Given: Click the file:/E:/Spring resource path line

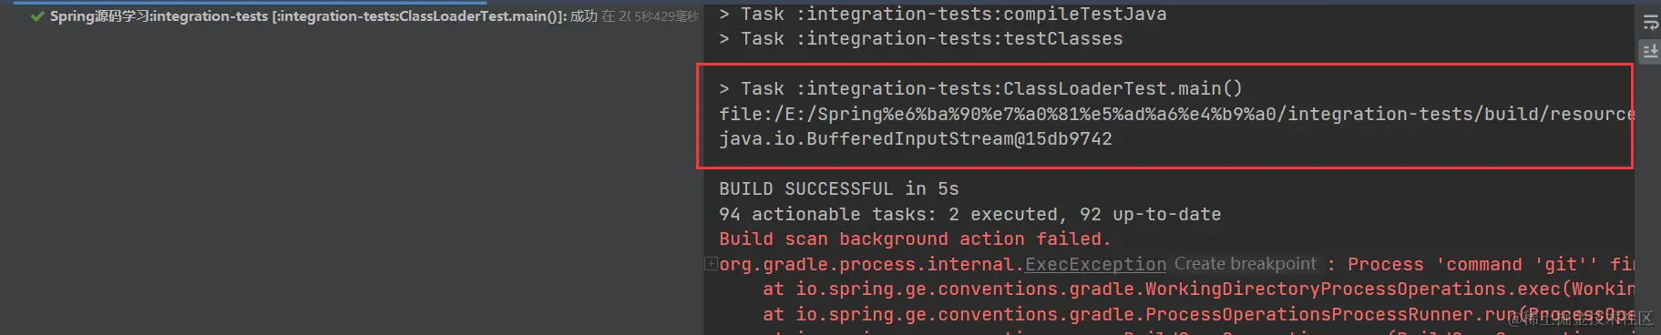Looking at the screenshot, I should click(1175, 114).
